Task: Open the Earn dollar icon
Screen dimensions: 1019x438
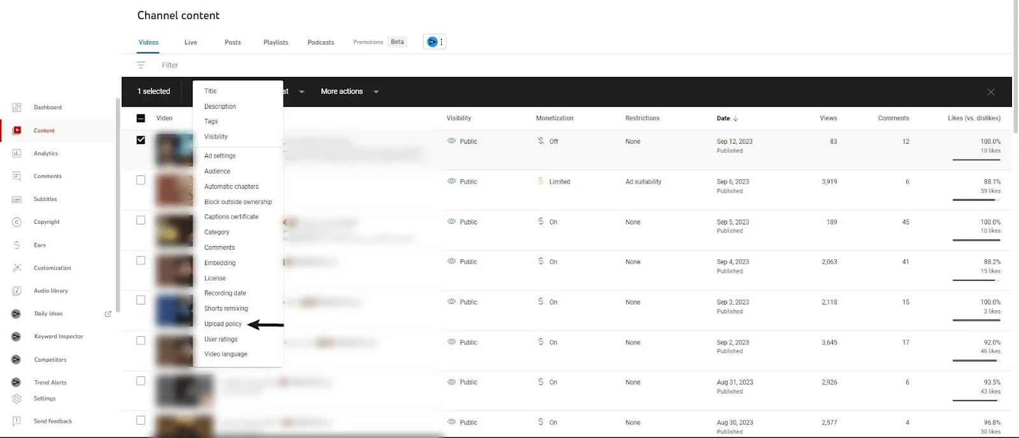Action: click(x=17, y=245)
